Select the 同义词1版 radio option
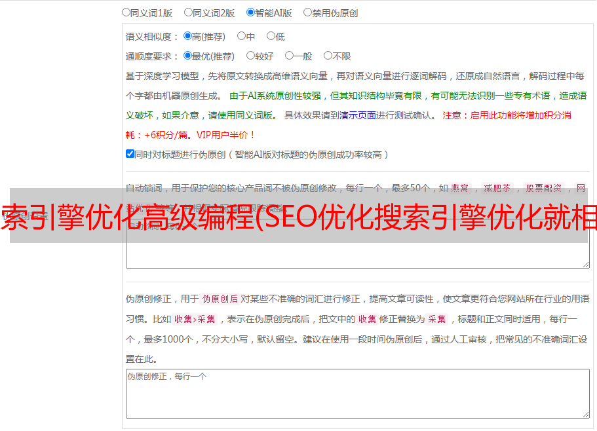 tap(126, 12)
